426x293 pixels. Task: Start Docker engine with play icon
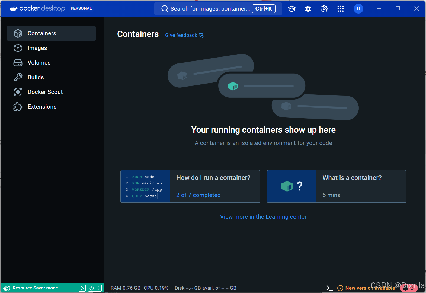(x=82, y=288)
